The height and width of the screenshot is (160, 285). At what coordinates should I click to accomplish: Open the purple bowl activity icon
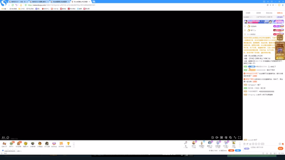54,144
